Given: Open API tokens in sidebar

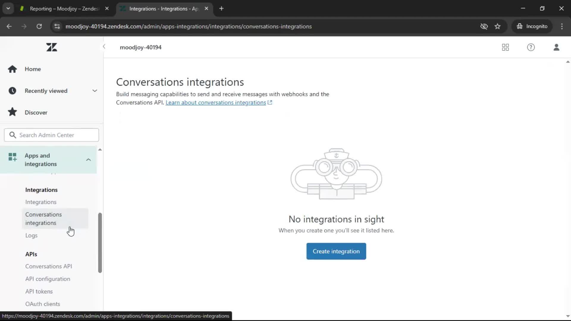Looking at the screenshot, I should coord(39,291).
